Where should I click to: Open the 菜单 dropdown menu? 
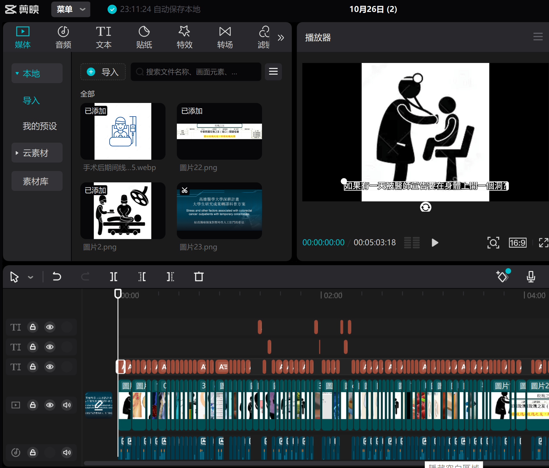[x=71, y=9]
